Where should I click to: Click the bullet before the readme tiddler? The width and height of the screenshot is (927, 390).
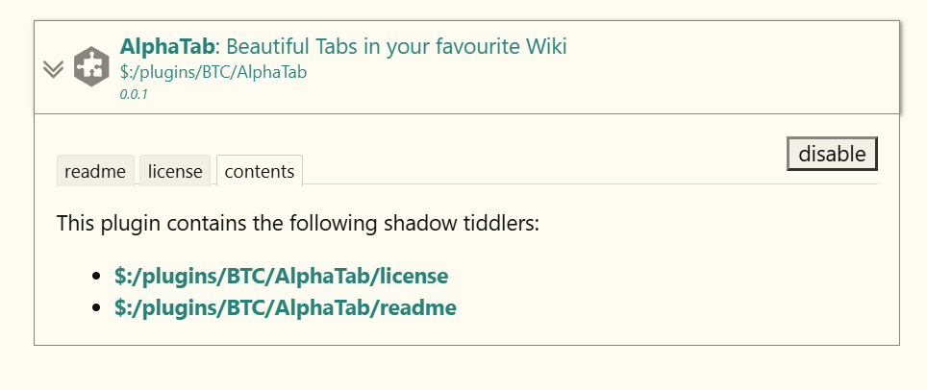click(97, 308)
